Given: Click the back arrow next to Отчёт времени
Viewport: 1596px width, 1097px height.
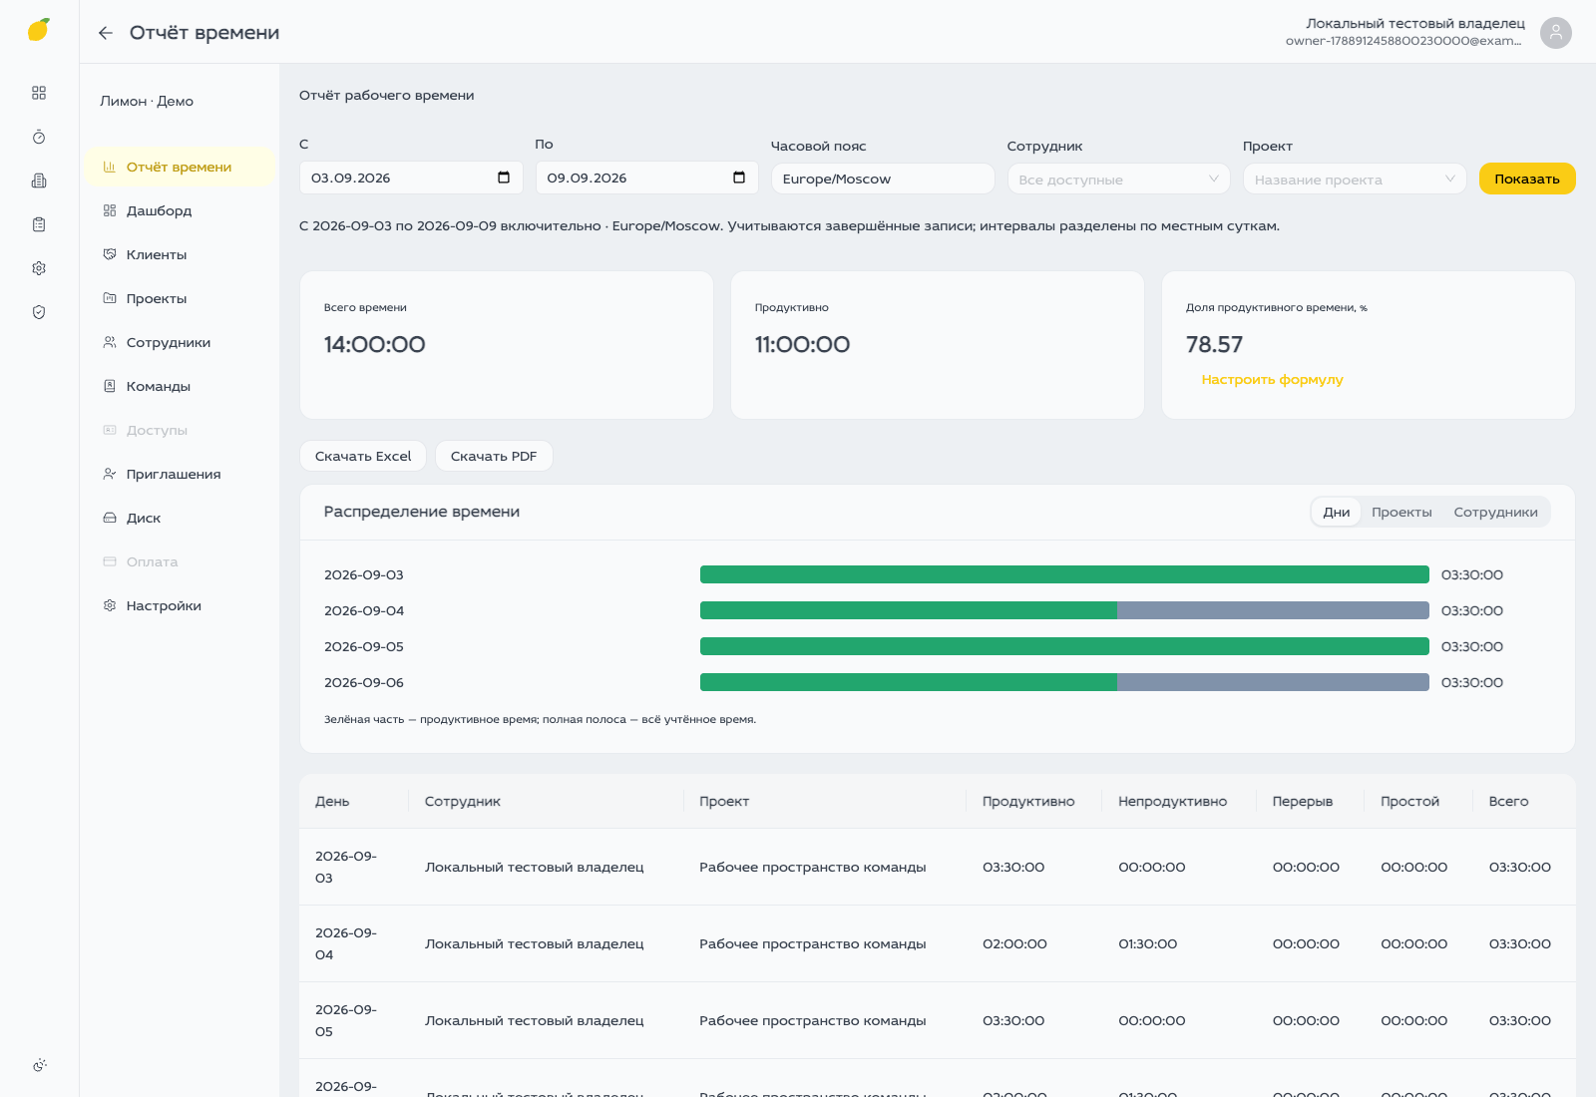Looking at the screenshot, I should pos(106,33).
